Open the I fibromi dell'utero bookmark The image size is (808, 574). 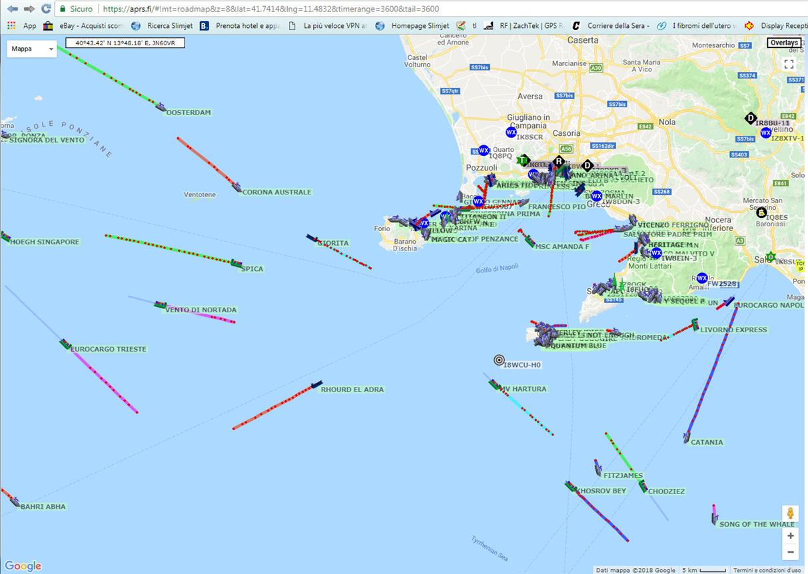697,26
